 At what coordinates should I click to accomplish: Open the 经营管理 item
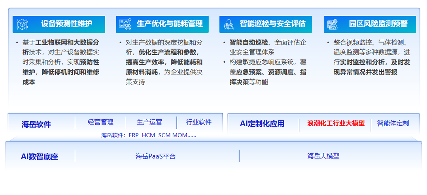pyautogui.click(x=100, y=122)
